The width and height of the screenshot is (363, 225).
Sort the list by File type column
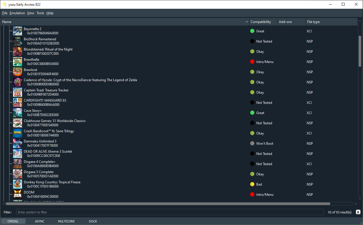point(332,22)
